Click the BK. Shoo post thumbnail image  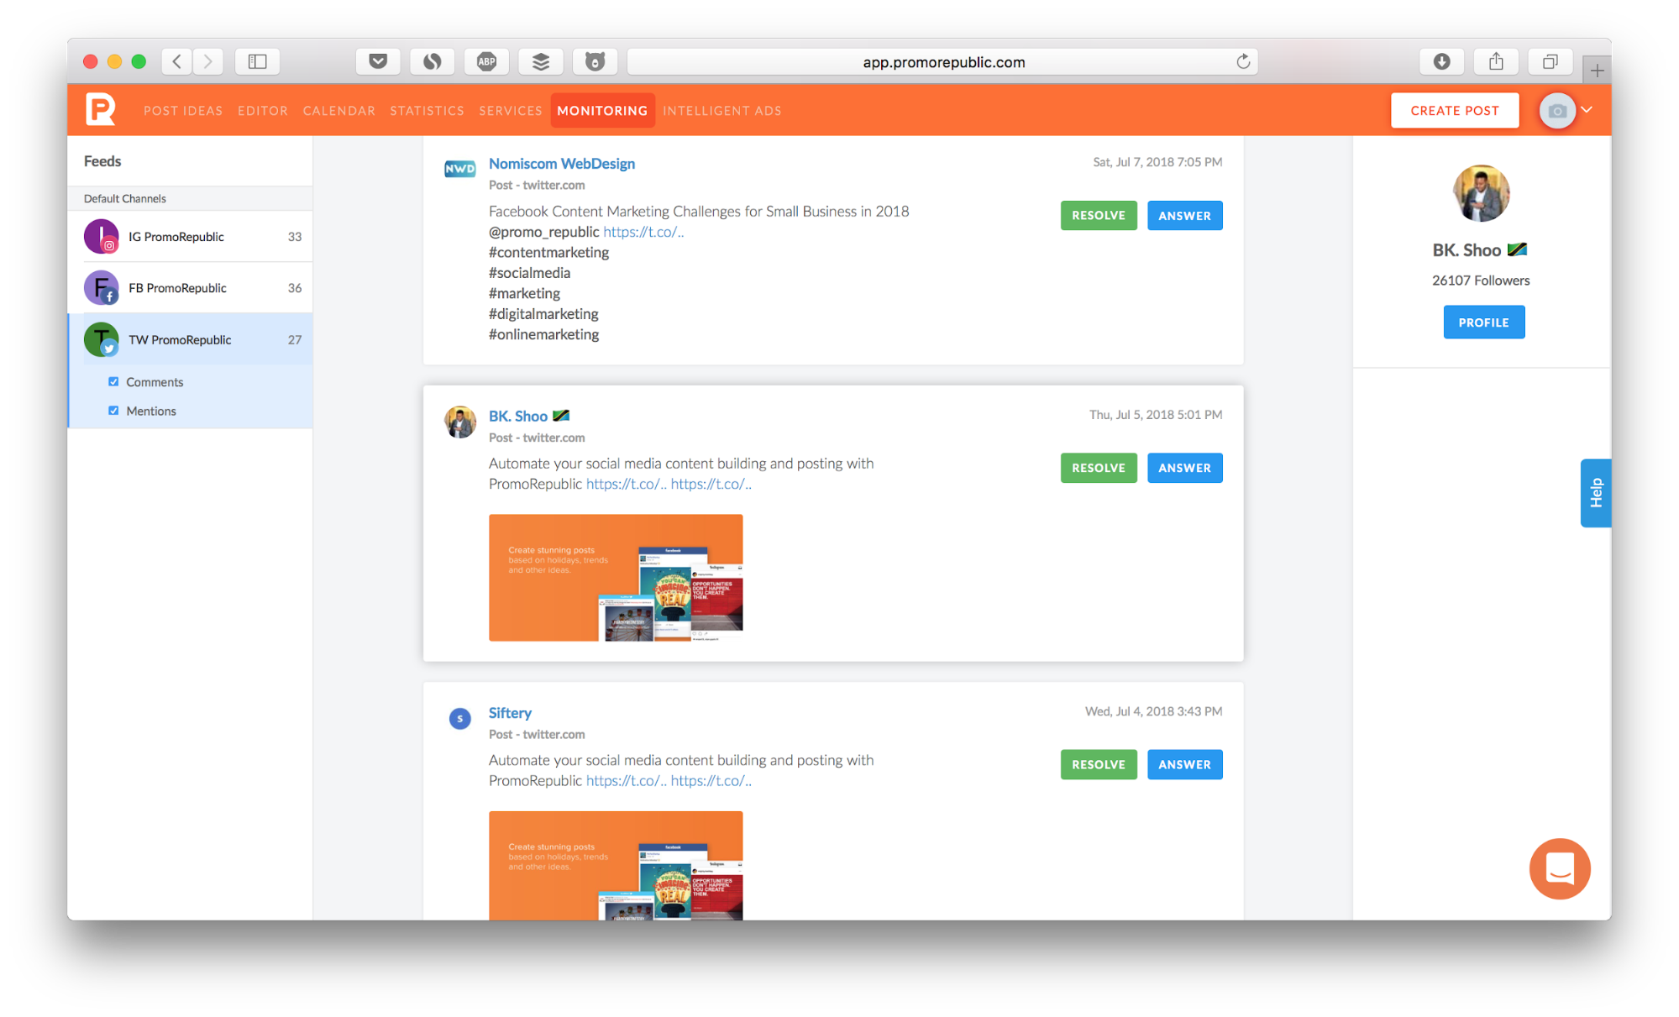click(617, 574)
